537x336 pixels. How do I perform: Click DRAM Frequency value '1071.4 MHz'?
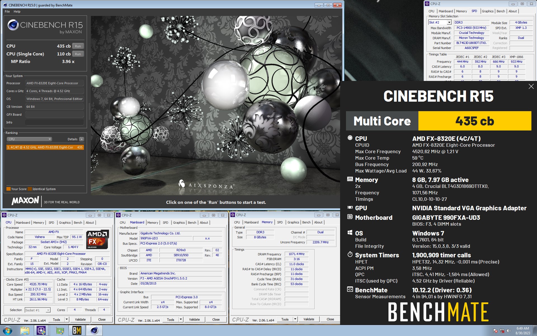296,254
